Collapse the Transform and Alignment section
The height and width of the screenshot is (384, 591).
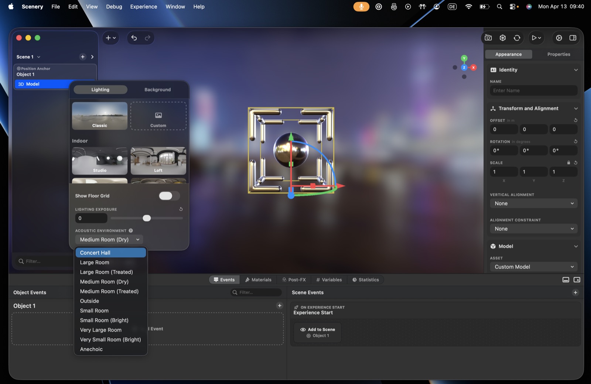point(576,109)
